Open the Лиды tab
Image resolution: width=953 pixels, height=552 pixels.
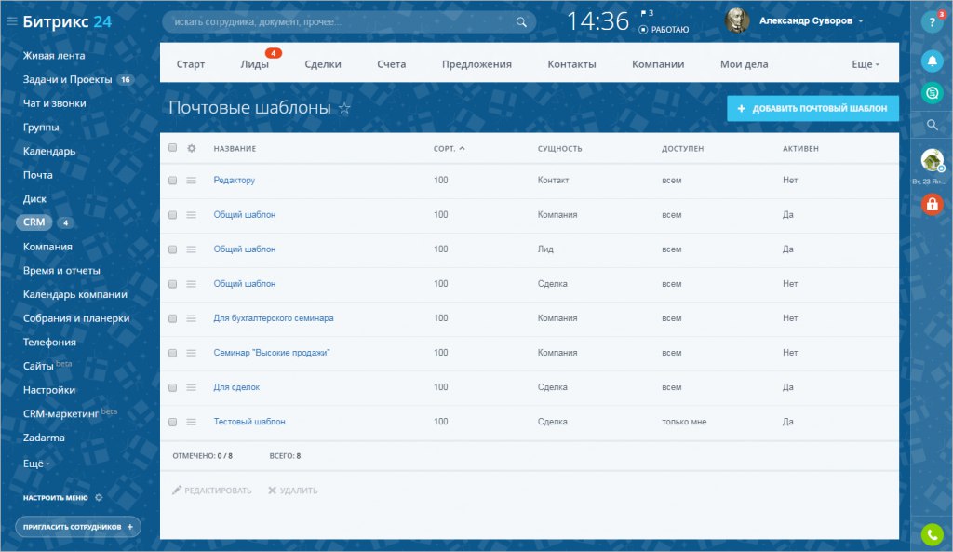coord(254,64)
